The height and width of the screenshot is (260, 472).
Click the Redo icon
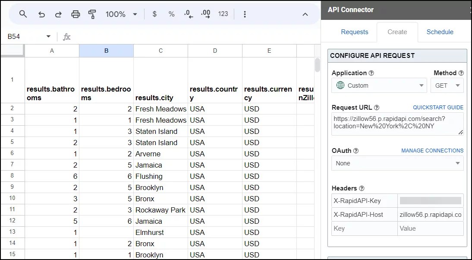click(x=58, y=14)
